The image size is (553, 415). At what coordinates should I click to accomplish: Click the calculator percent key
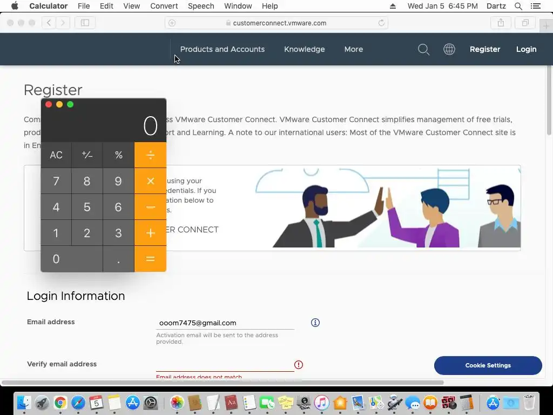118,155
